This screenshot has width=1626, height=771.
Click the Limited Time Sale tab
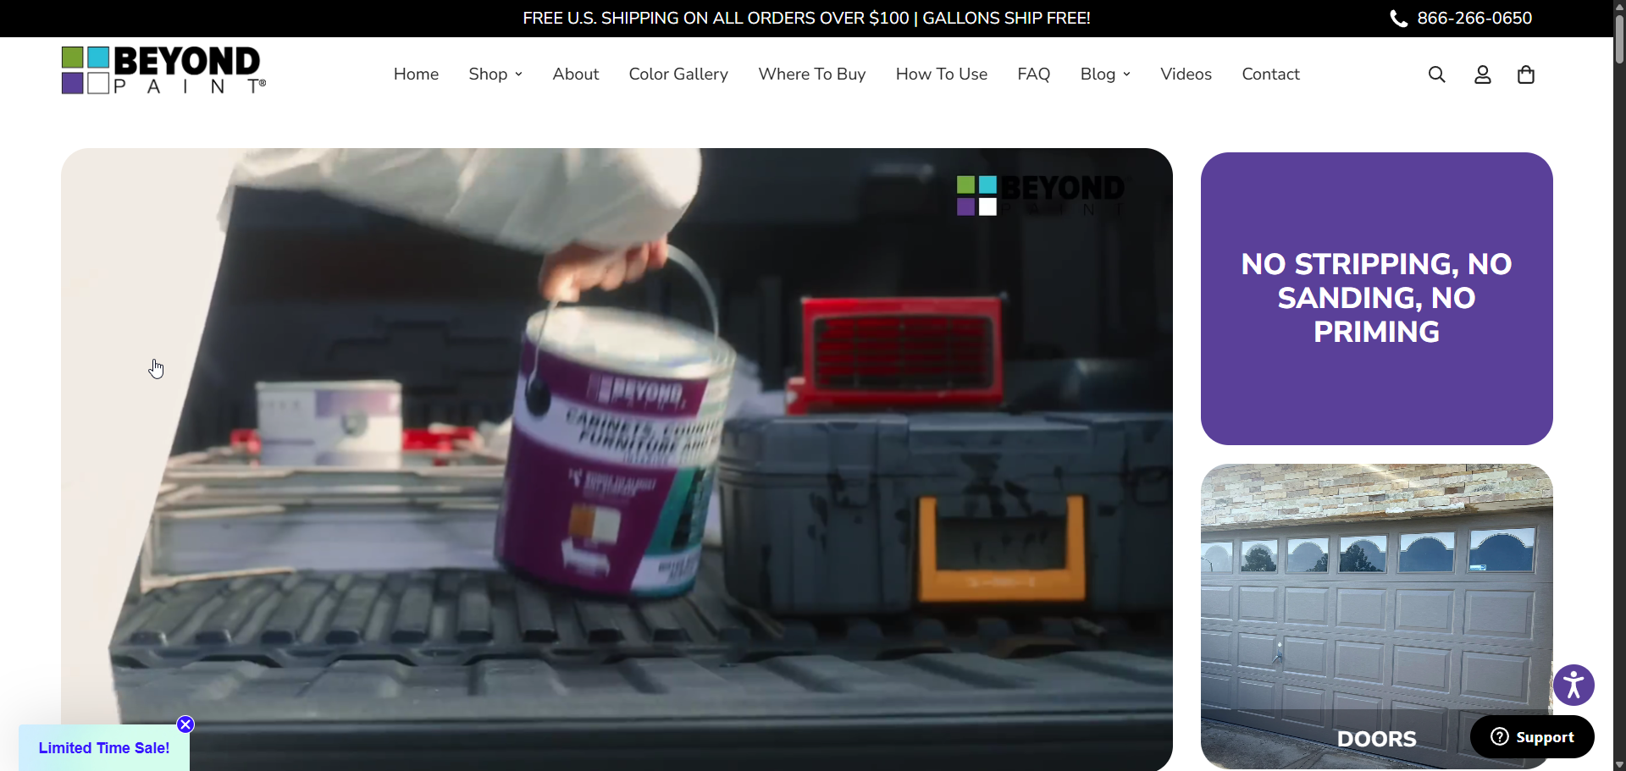pos(104,748)
